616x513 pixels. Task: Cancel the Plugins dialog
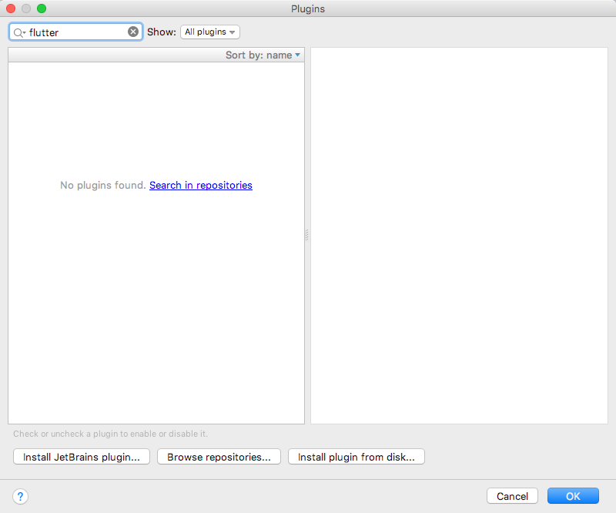512,496
